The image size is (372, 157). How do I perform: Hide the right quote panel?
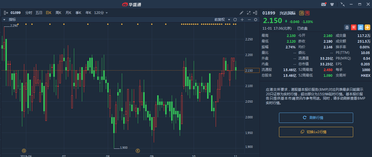pyautogui.click(x=255, y=13)
